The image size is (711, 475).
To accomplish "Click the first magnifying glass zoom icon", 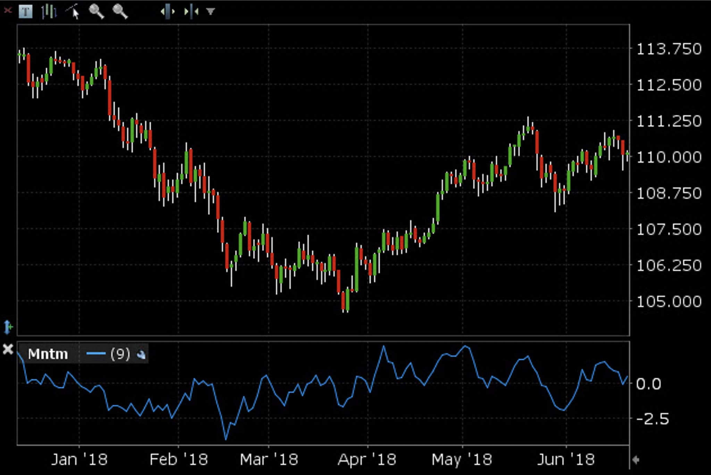I will point(96,11).
